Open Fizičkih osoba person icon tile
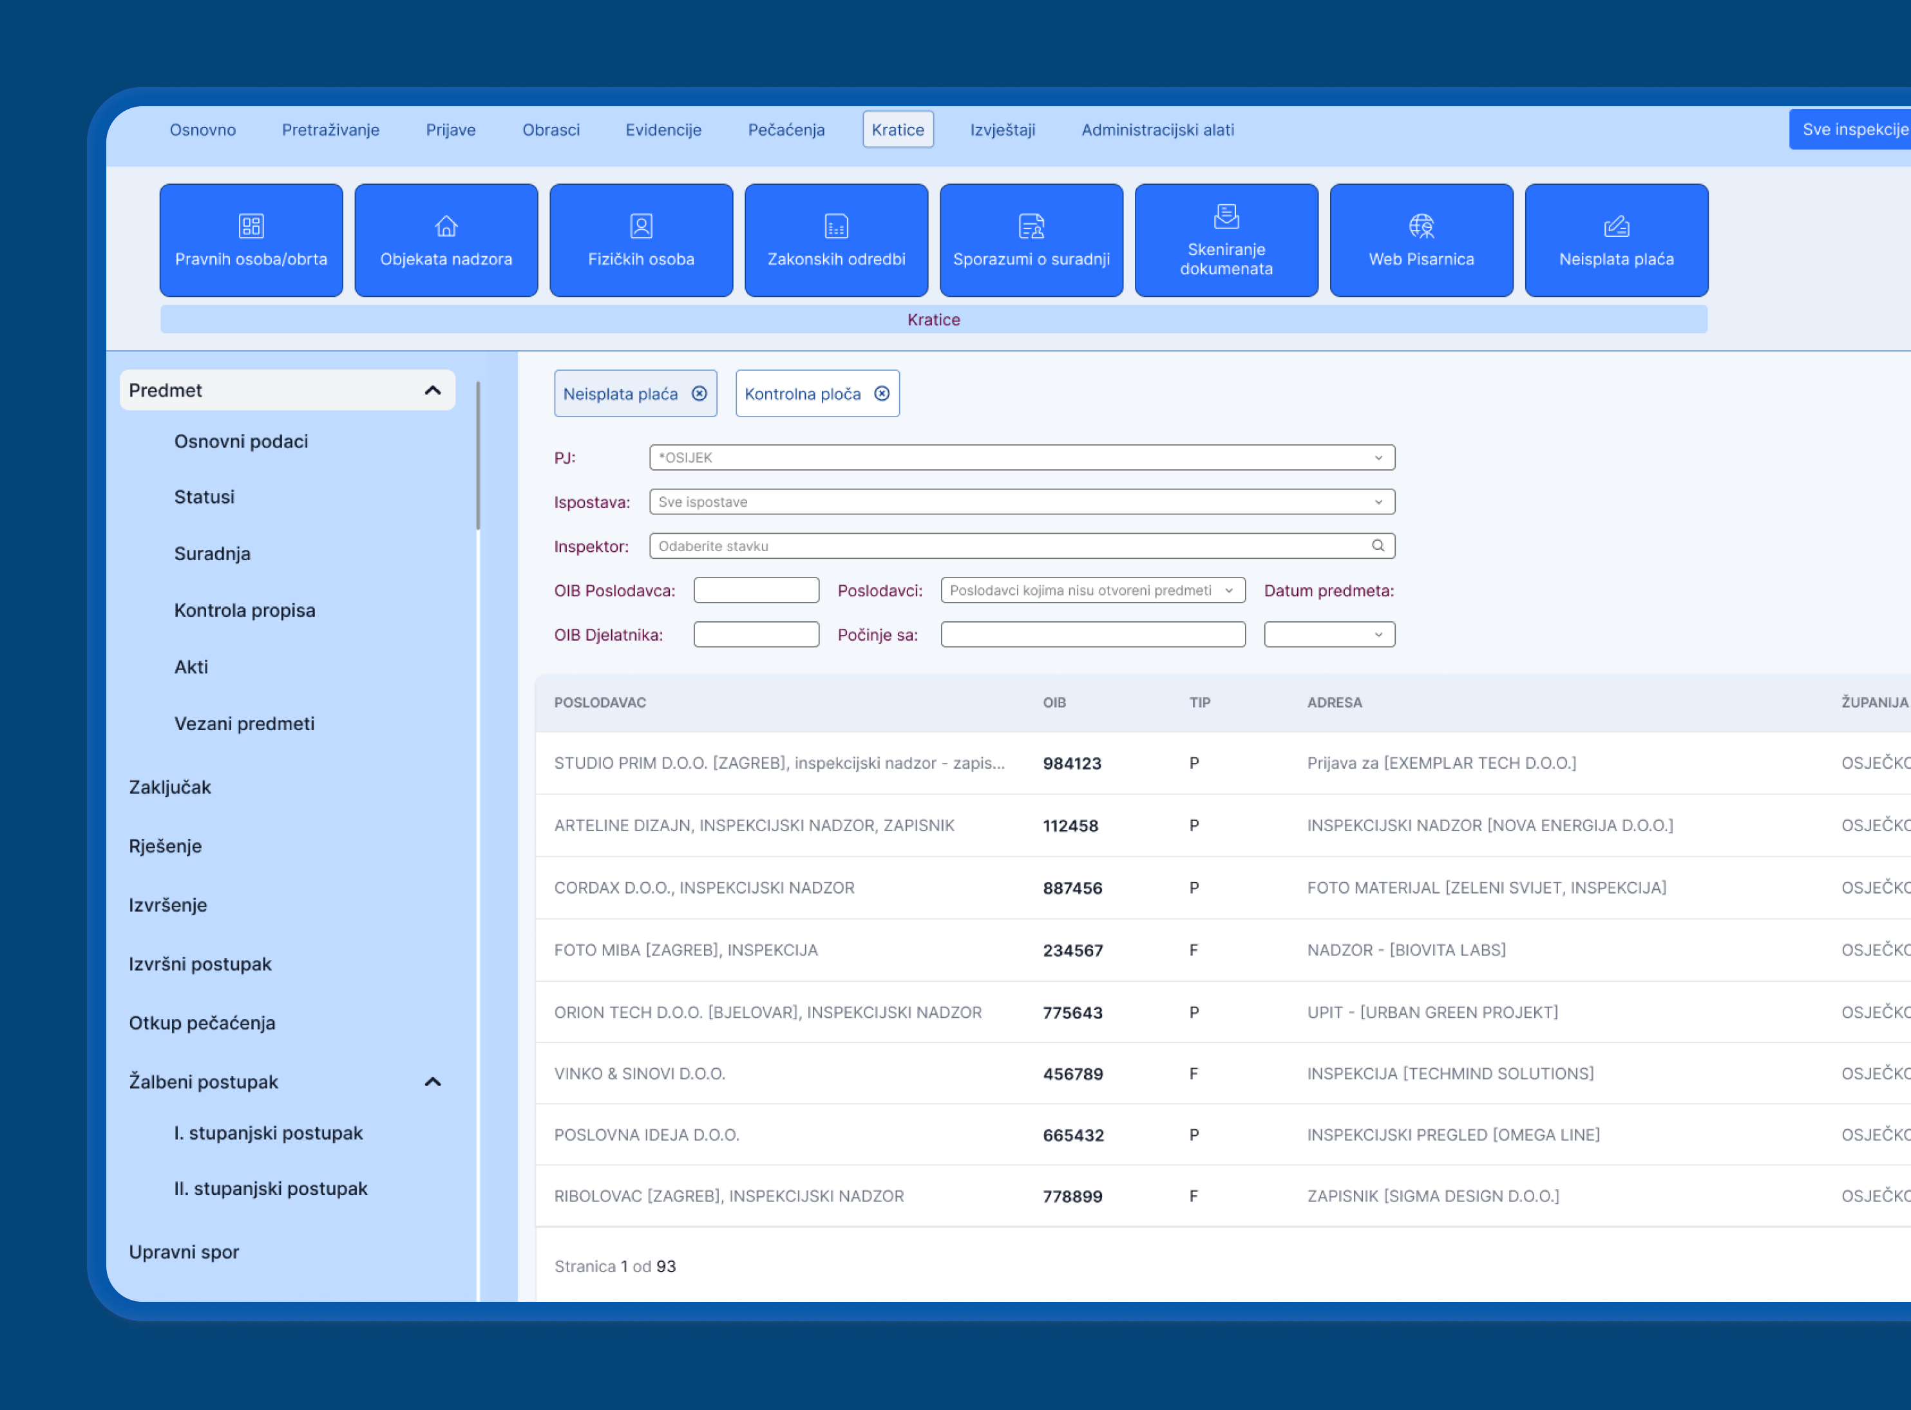This screenshot has width=1911, height=1410. (x=640, y=240)
